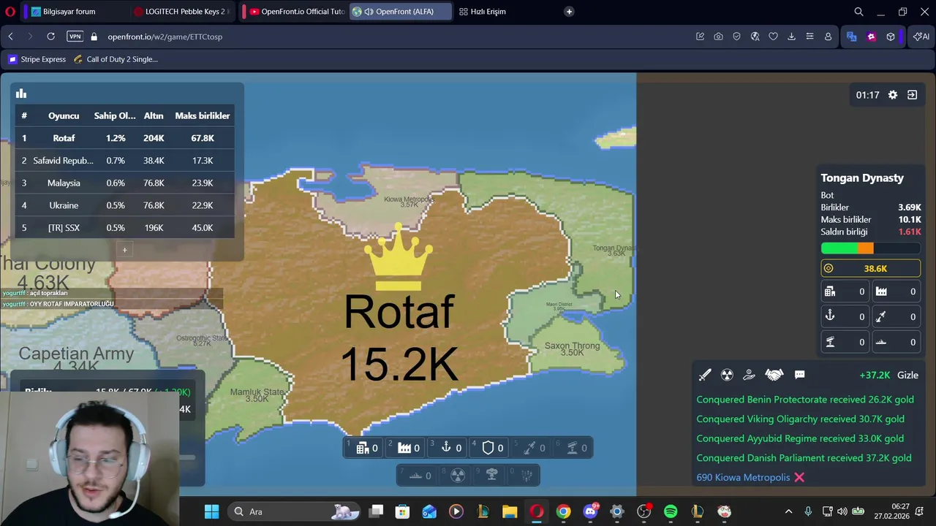Toggle the nuke events filter
Viewport: 936px width, 526px height.
(x=727, y=375)
